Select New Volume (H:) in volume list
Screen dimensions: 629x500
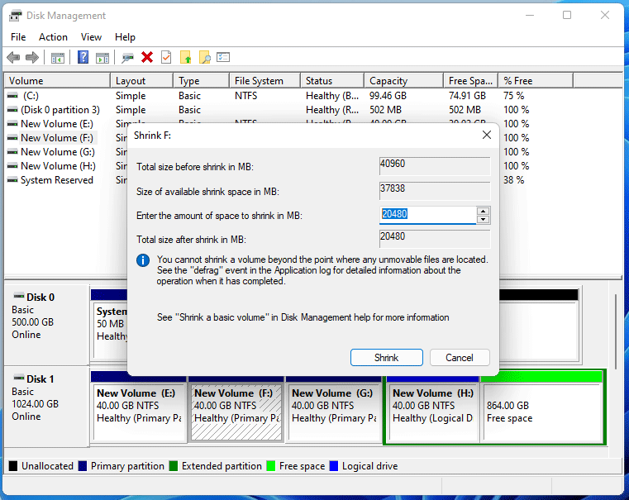[x=58, y=166]
